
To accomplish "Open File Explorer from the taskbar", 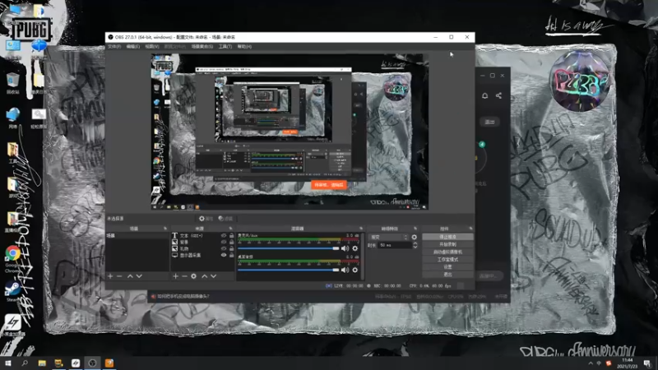I will point(42,363).
